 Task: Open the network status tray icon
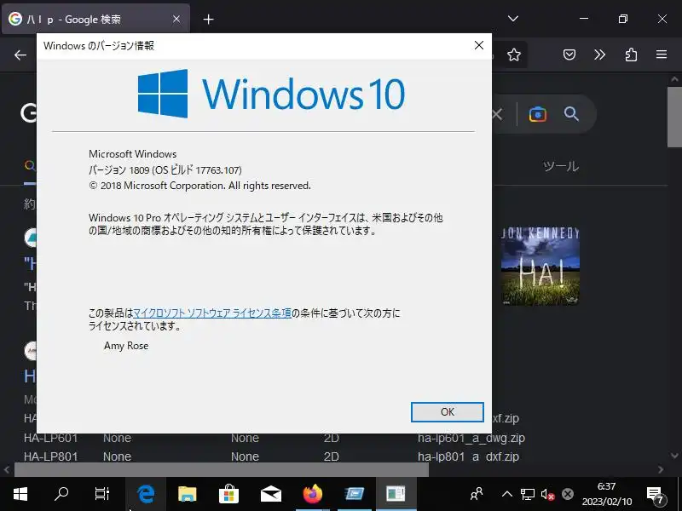point(528,494)
